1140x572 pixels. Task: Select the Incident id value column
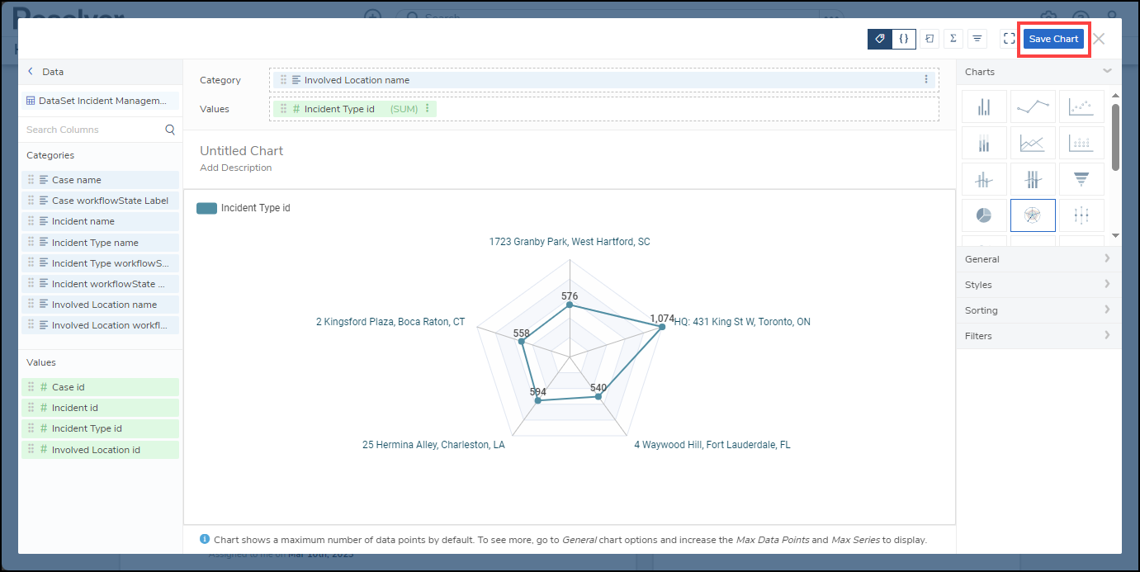tap(100, 408)
